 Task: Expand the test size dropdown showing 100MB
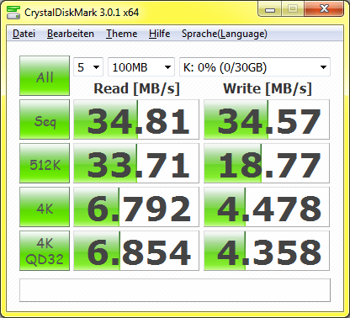tap(141, 67)
